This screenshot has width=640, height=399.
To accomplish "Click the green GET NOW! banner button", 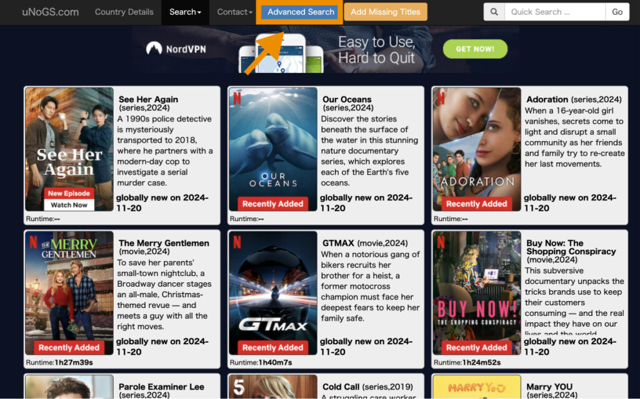I will click(475, 49).
